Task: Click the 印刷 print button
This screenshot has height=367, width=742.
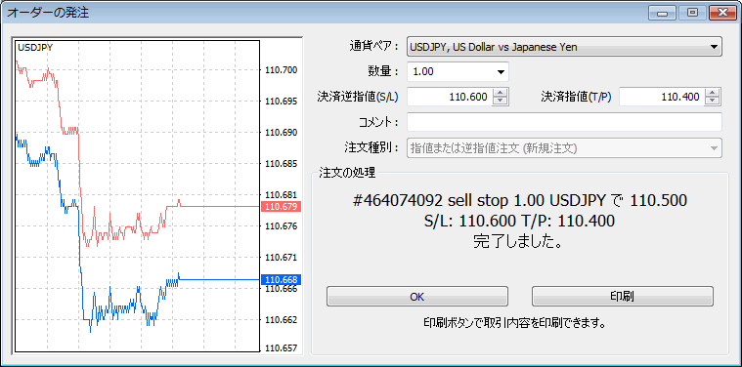Action: (x=623, y=297)
